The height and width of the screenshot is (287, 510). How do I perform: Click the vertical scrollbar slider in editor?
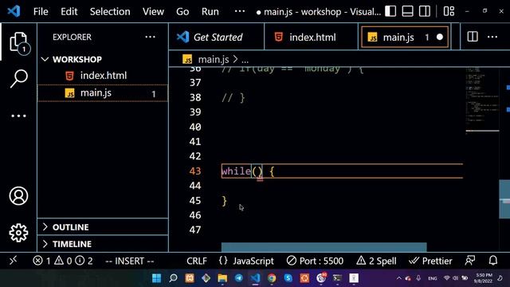pos(504,199)
